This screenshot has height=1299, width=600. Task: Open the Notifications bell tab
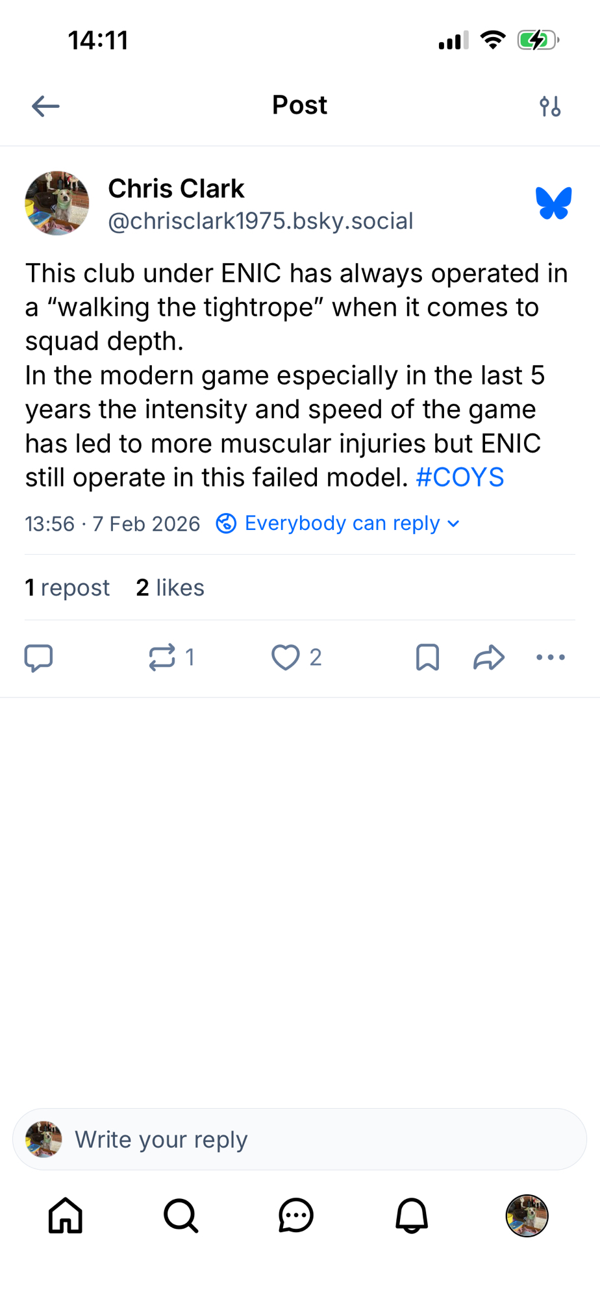412,1215
